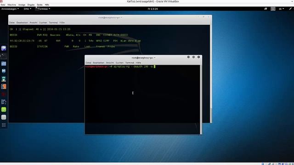Launch the Armitage icon in the dock
The height and width of the screenshot is (165, 294).
click(x=4, y=79)
